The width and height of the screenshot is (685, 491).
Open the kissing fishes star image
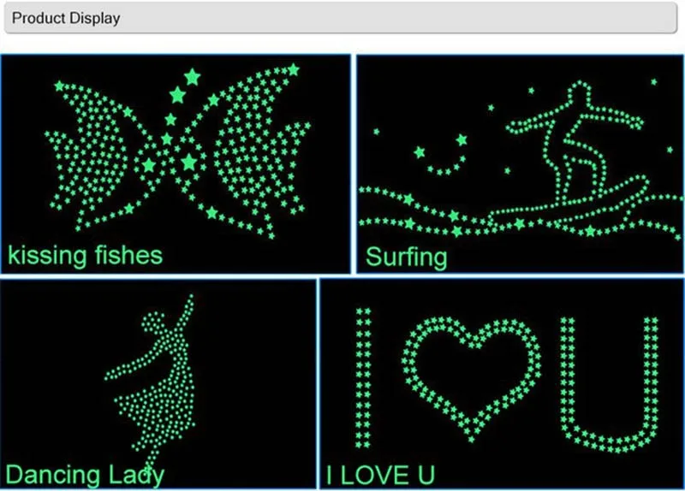176,164
